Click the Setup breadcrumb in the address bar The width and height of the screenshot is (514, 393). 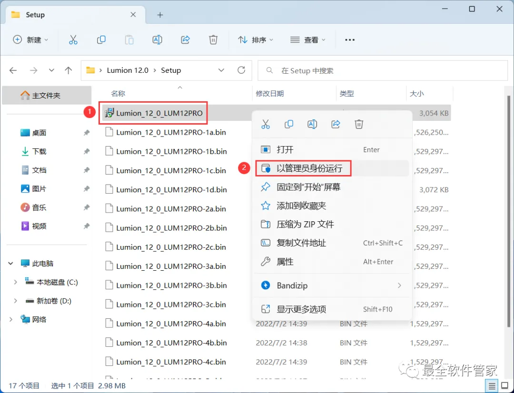[x=171, y=70]
